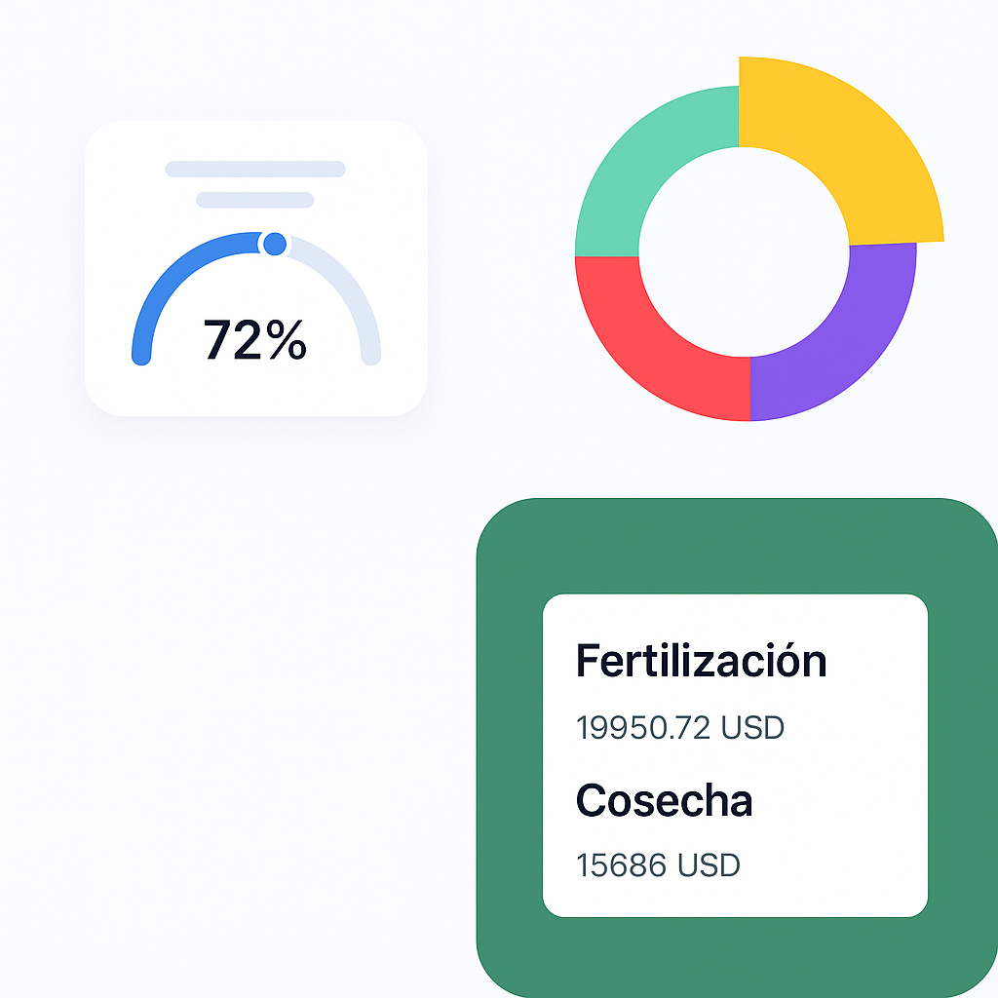Click the shorter placeholder bar above the gauge

point(254,200)
